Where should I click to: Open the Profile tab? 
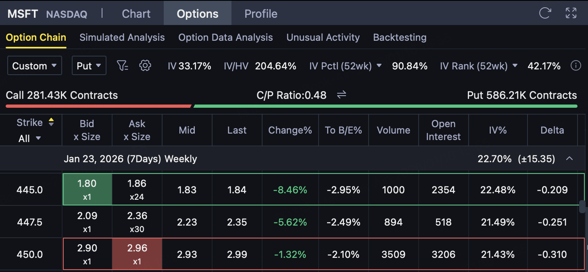[261, 14]
